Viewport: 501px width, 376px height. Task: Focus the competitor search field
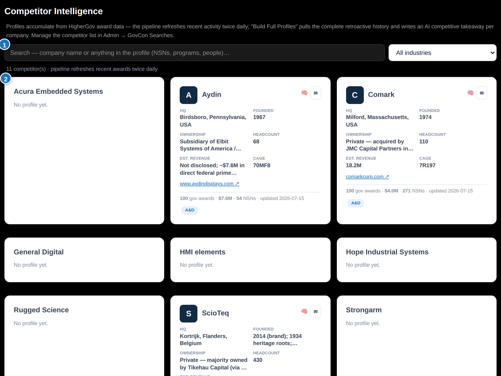[194, 53]
